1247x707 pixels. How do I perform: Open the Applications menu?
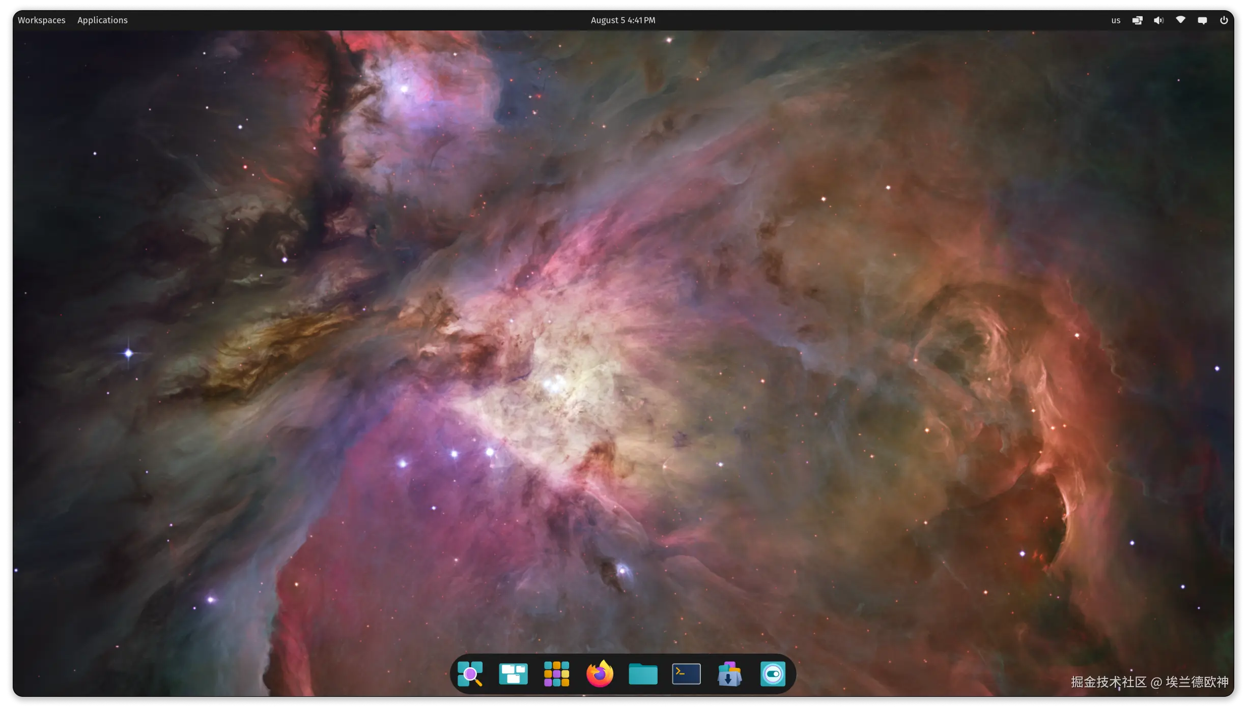[x=102, y=20]
